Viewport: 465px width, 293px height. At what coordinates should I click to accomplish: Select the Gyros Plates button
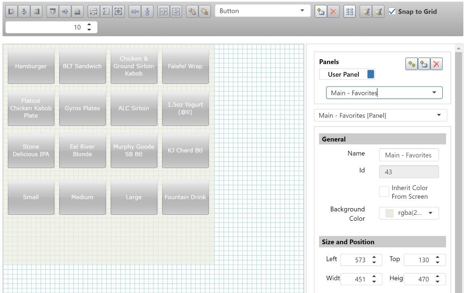pos(82,108)
